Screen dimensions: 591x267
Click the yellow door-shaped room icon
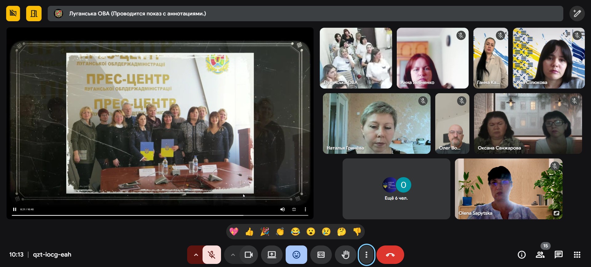point(34,14)
